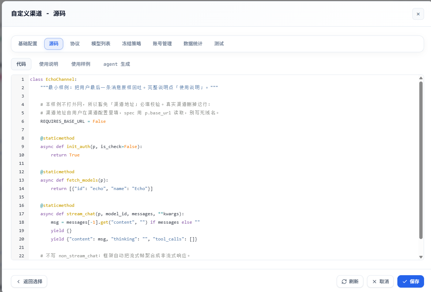Close the 自定义渠道 dialog with X icon
The image size is (431, 292).
point(418,14)
